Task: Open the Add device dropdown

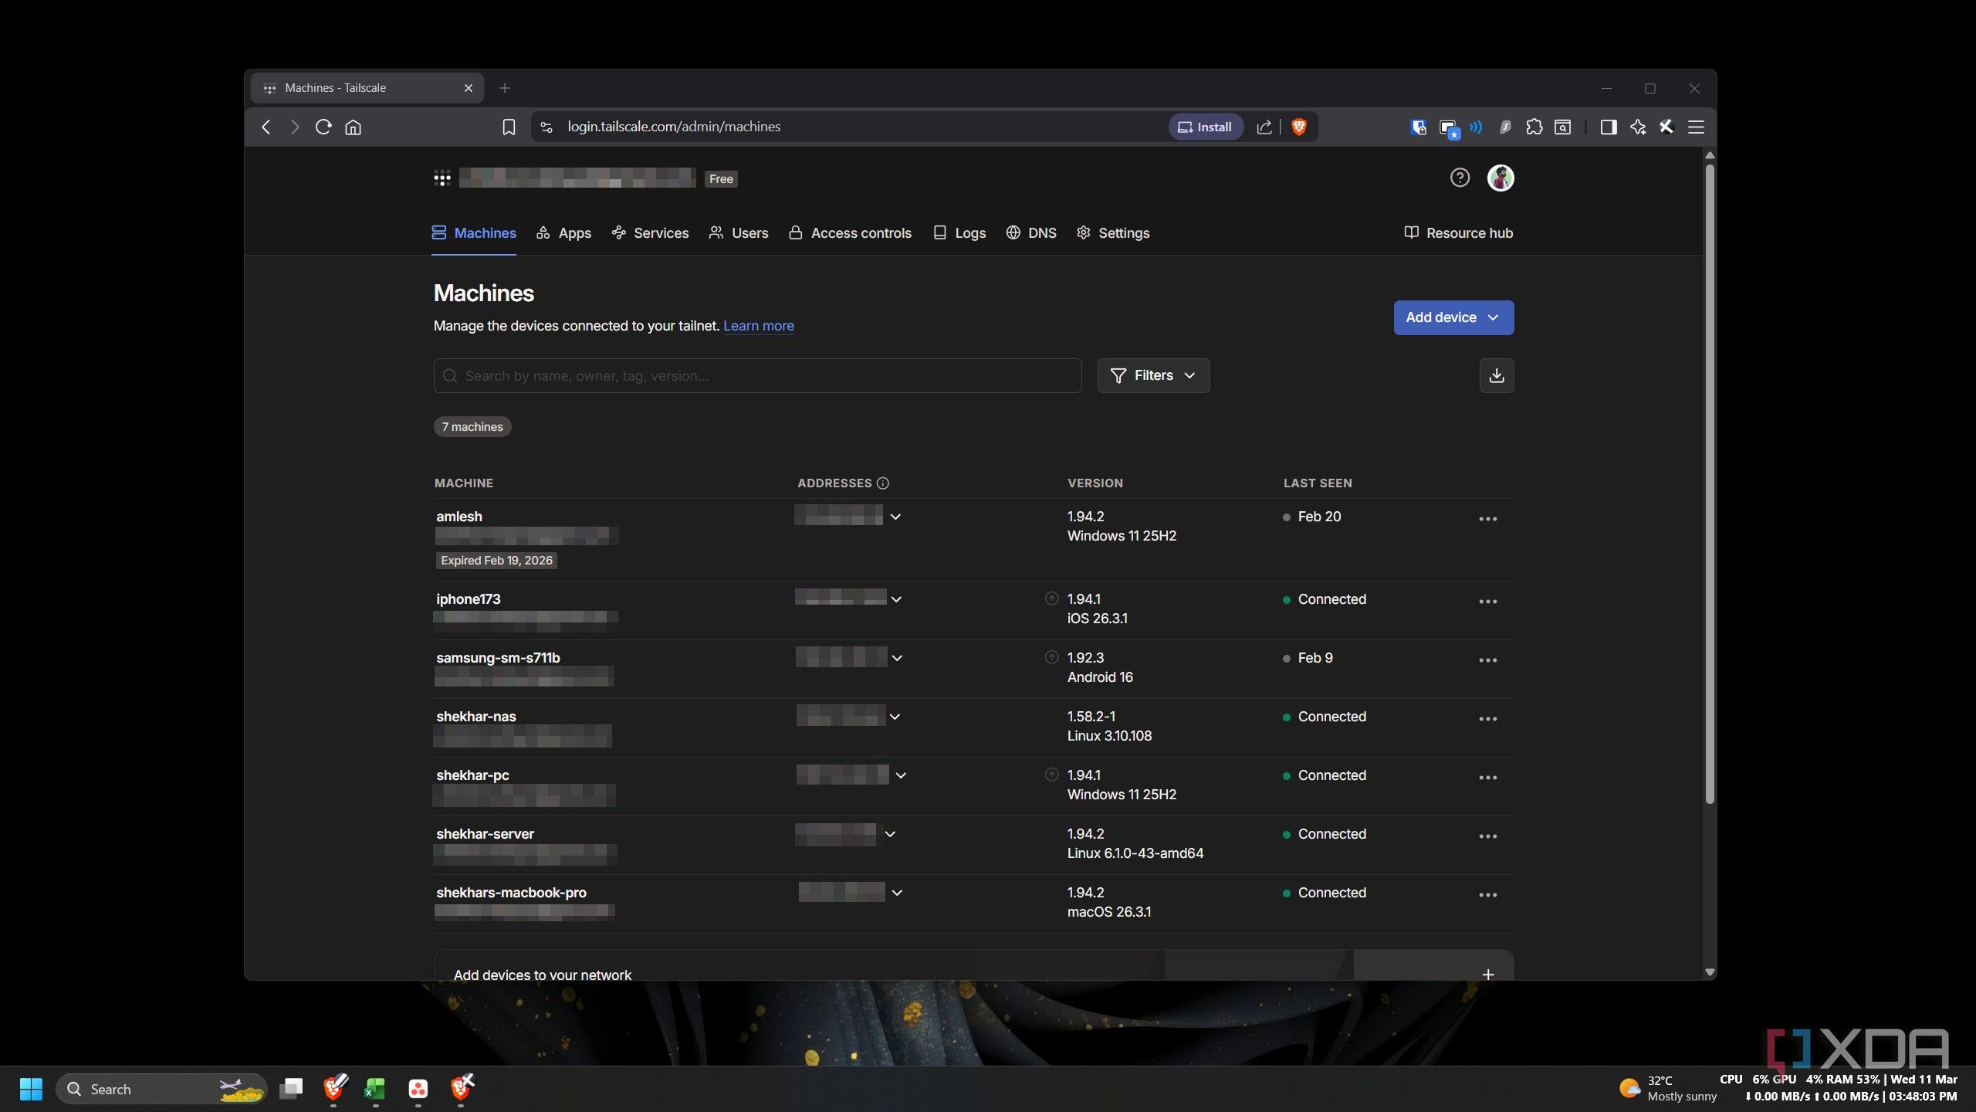Action: coord(1453,317)
